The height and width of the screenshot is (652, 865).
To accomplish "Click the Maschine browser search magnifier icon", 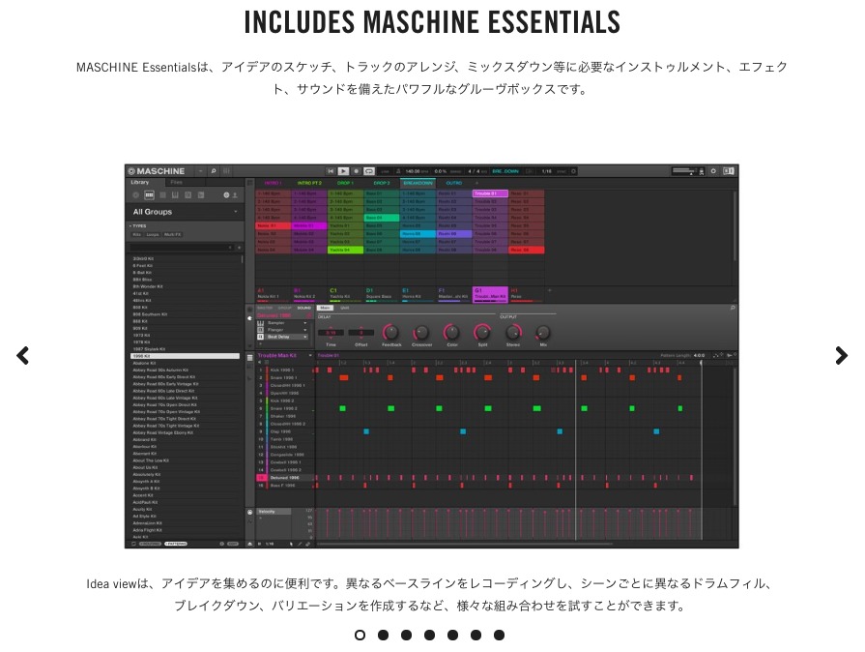I will point(214,171).
